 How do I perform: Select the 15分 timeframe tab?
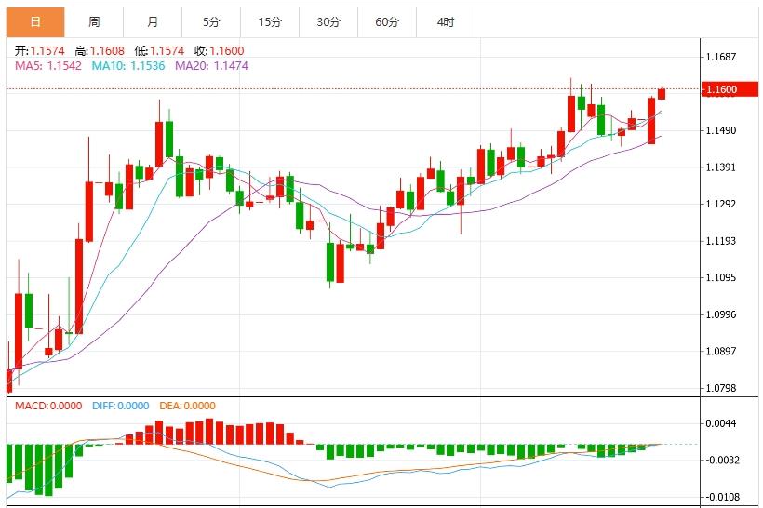tap(270, 21)
